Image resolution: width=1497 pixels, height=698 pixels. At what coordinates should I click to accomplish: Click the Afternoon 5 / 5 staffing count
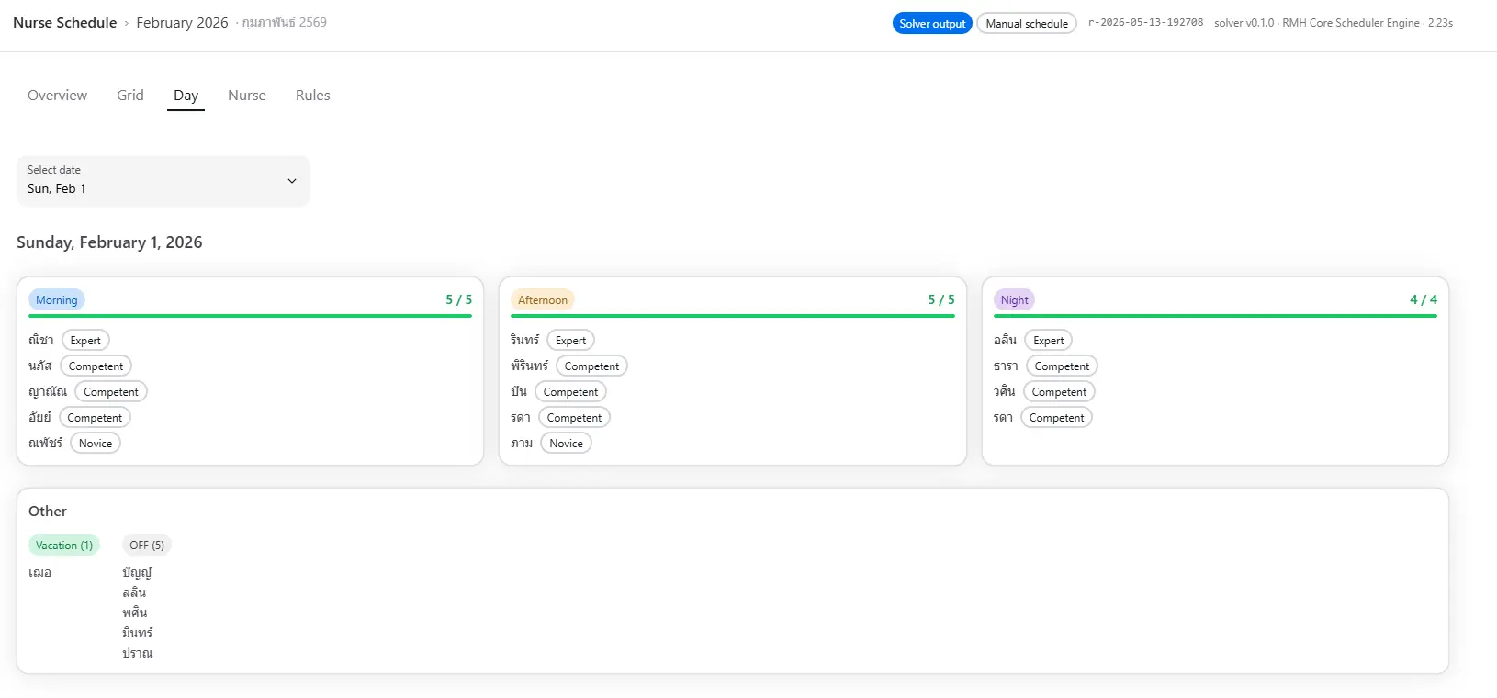[941, 299]
